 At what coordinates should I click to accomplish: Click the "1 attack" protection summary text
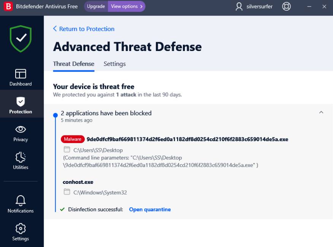point(126,95)
